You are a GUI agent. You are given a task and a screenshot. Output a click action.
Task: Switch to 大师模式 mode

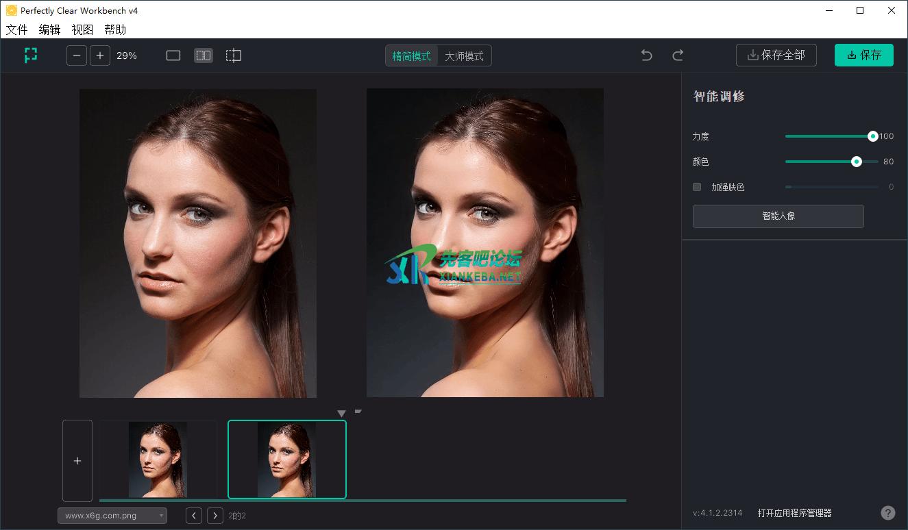464,56
